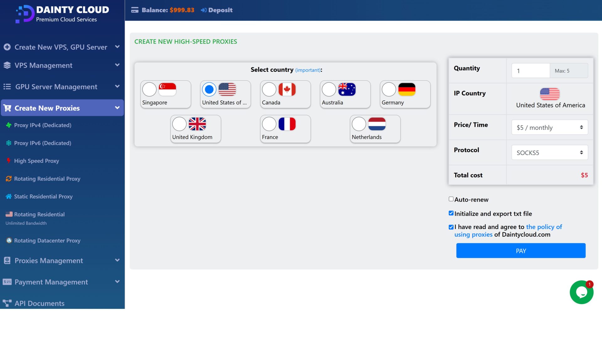Click the house icon beside Static Residential Proxy

9,196
